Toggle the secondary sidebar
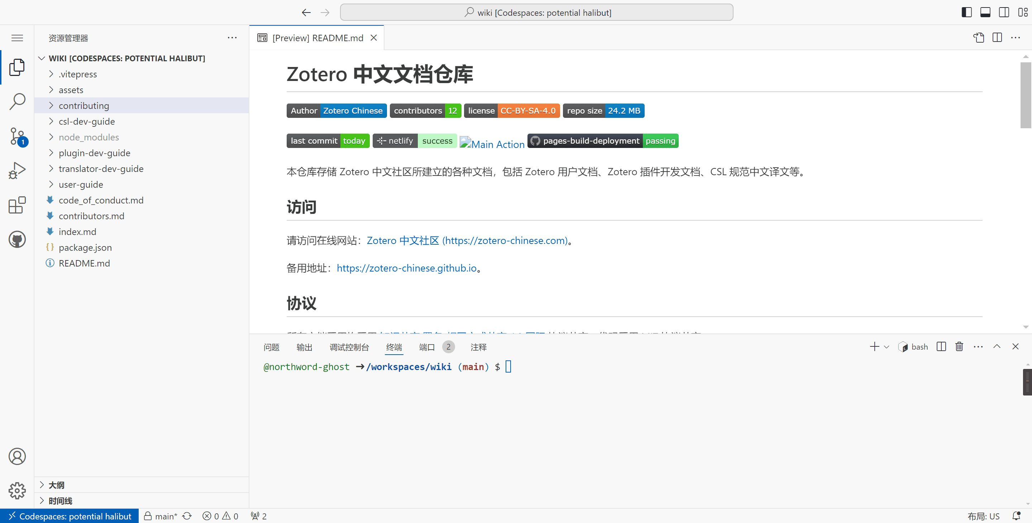 tap(1004, 12)
